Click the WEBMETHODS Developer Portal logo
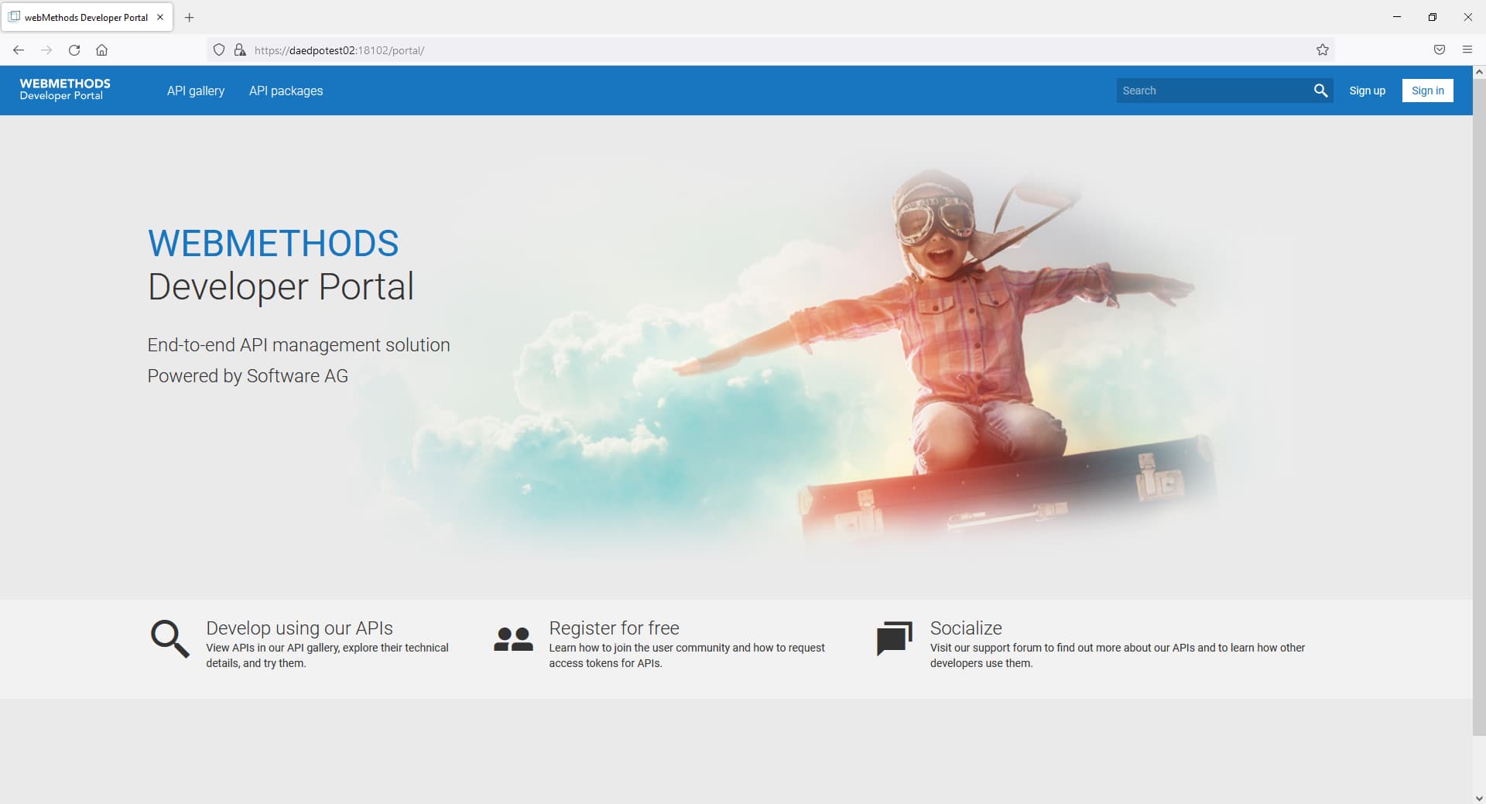Screen dimensions: 1486x804 tap(65, 89)
